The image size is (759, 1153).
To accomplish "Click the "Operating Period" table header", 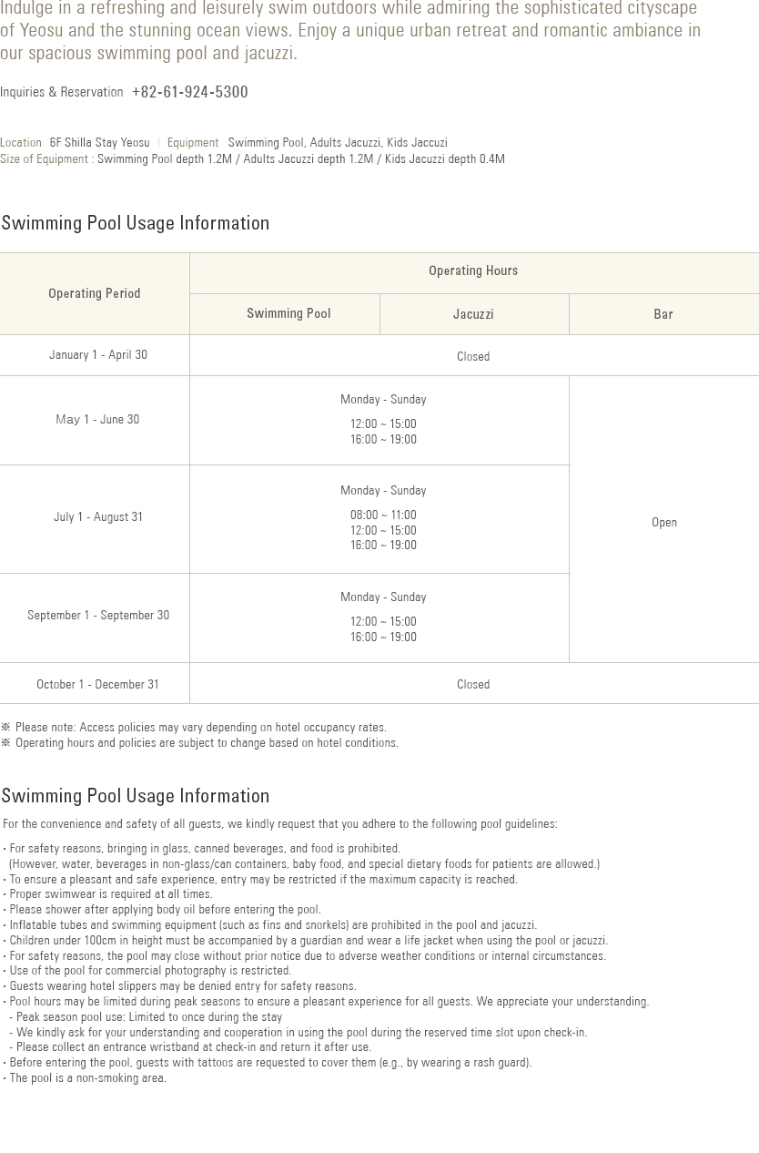I will pyautogui.click(x=95, y=293).
